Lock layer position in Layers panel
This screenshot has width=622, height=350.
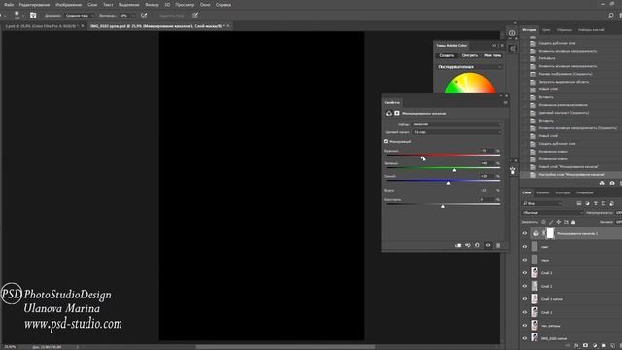tap(559, 222)
